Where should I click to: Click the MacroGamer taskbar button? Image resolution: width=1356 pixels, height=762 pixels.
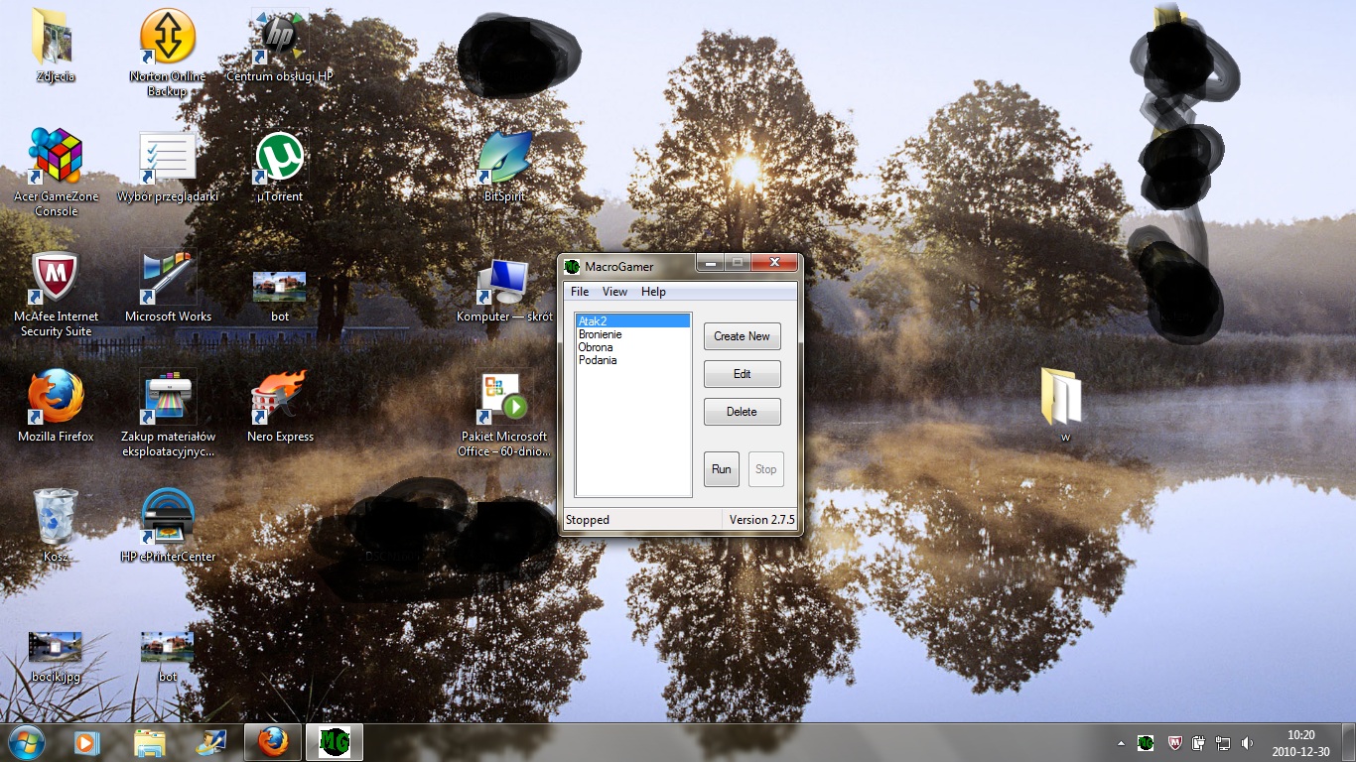click(x=335, y=742)
